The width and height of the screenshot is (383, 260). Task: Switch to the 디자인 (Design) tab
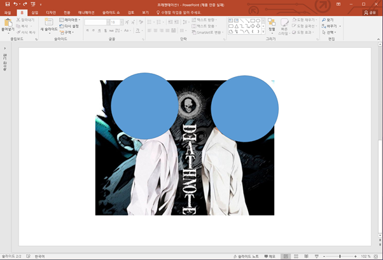pyautogui.click(x=51, y=13)
